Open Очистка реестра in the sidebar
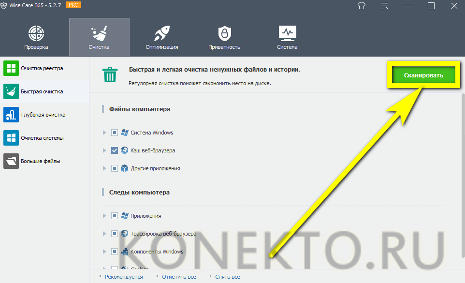The width and height of the screenshot is (465, 283). [45, 68]
